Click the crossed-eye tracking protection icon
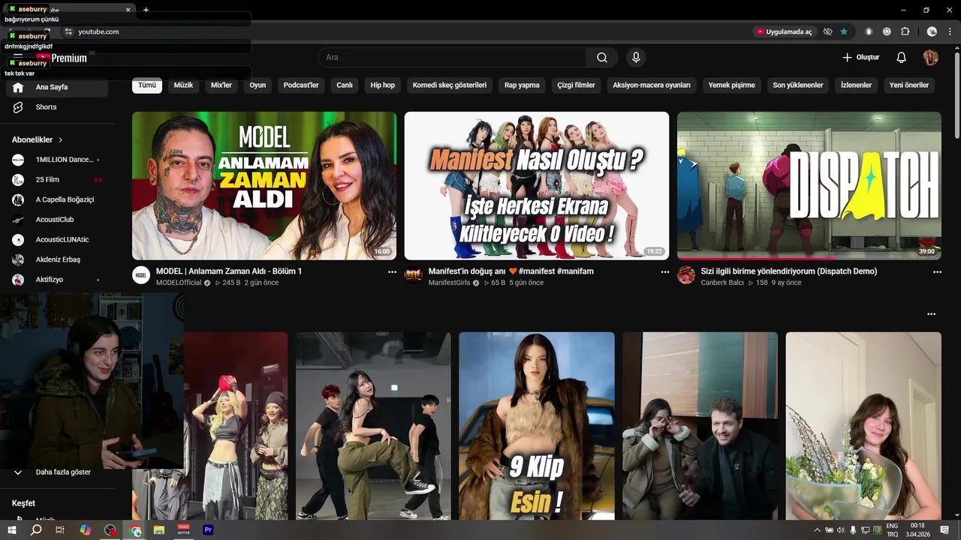This screenshot has height=540, width=961. pos(827,31)
